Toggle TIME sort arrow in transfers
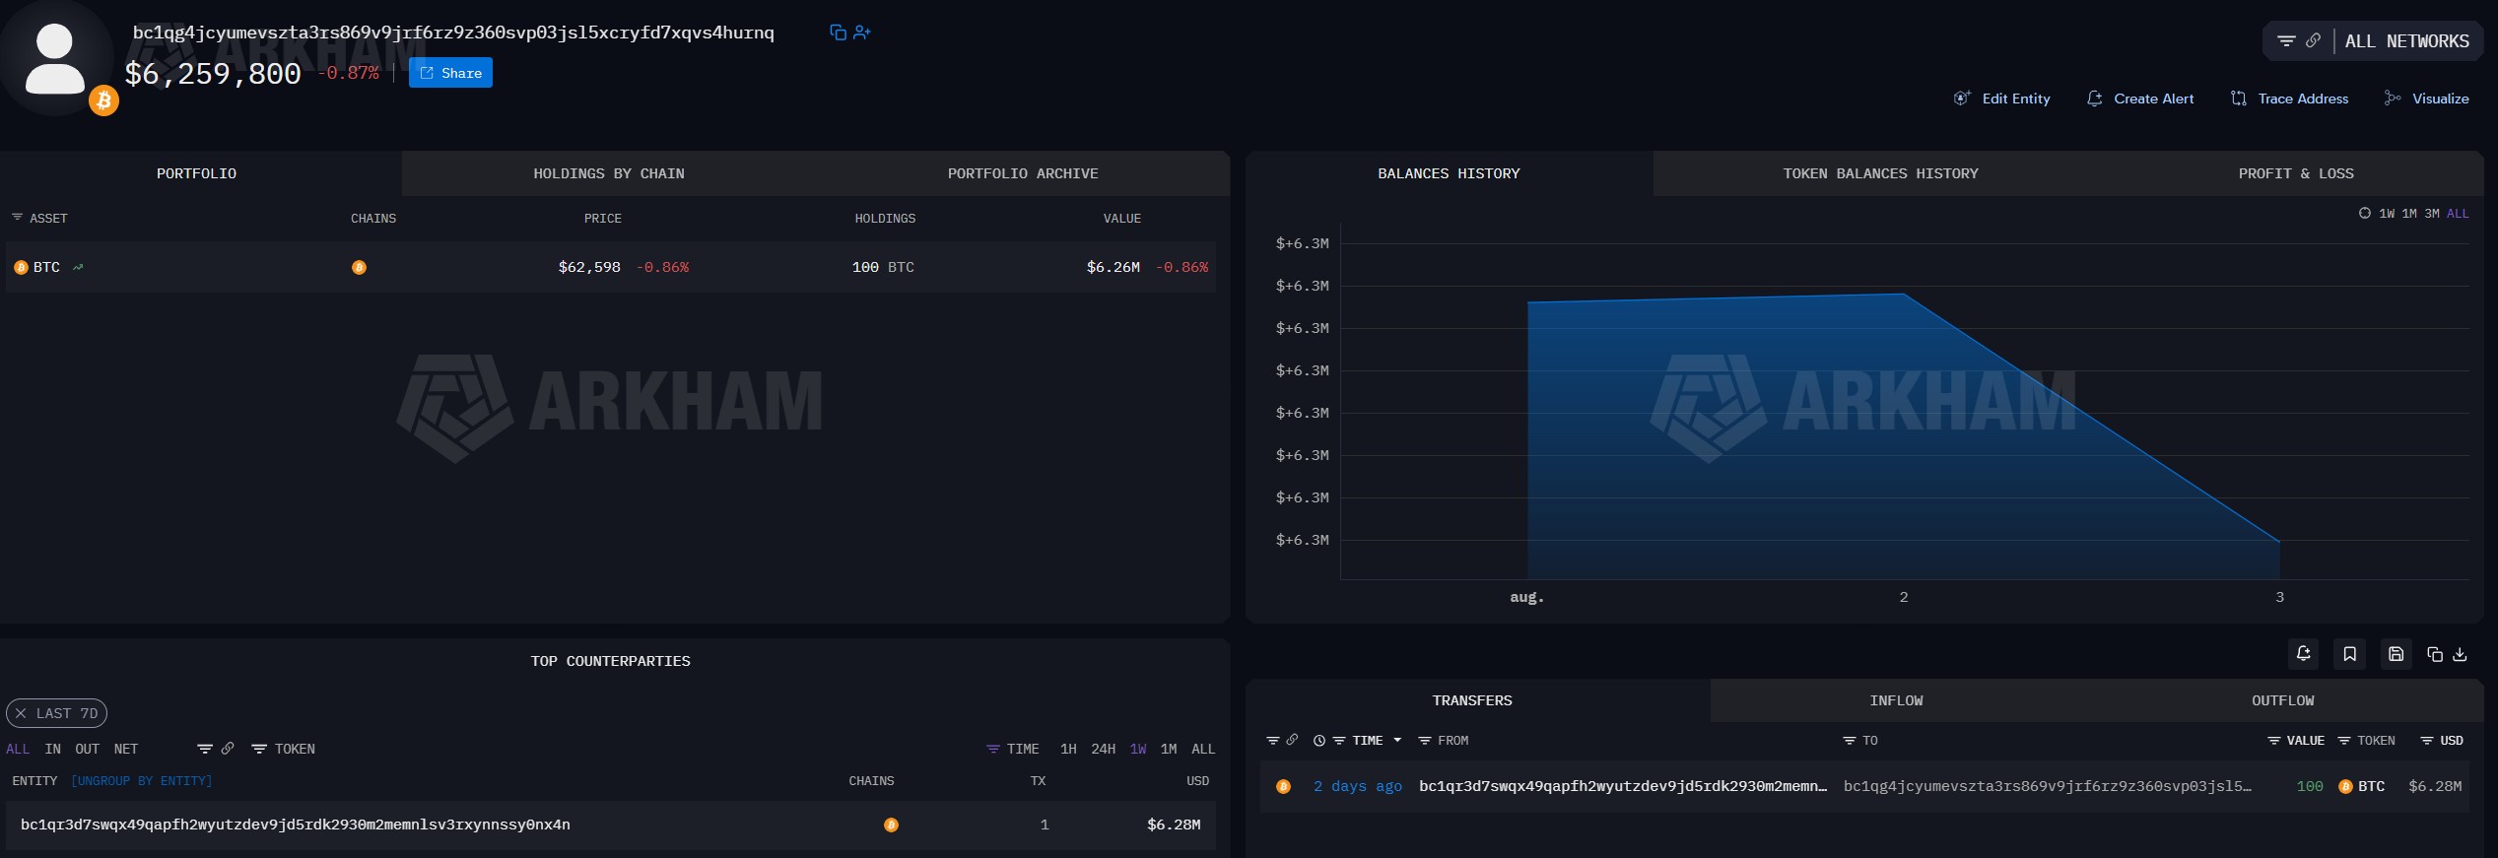Screen dimensions: 2498x858 coord(1397,740)
